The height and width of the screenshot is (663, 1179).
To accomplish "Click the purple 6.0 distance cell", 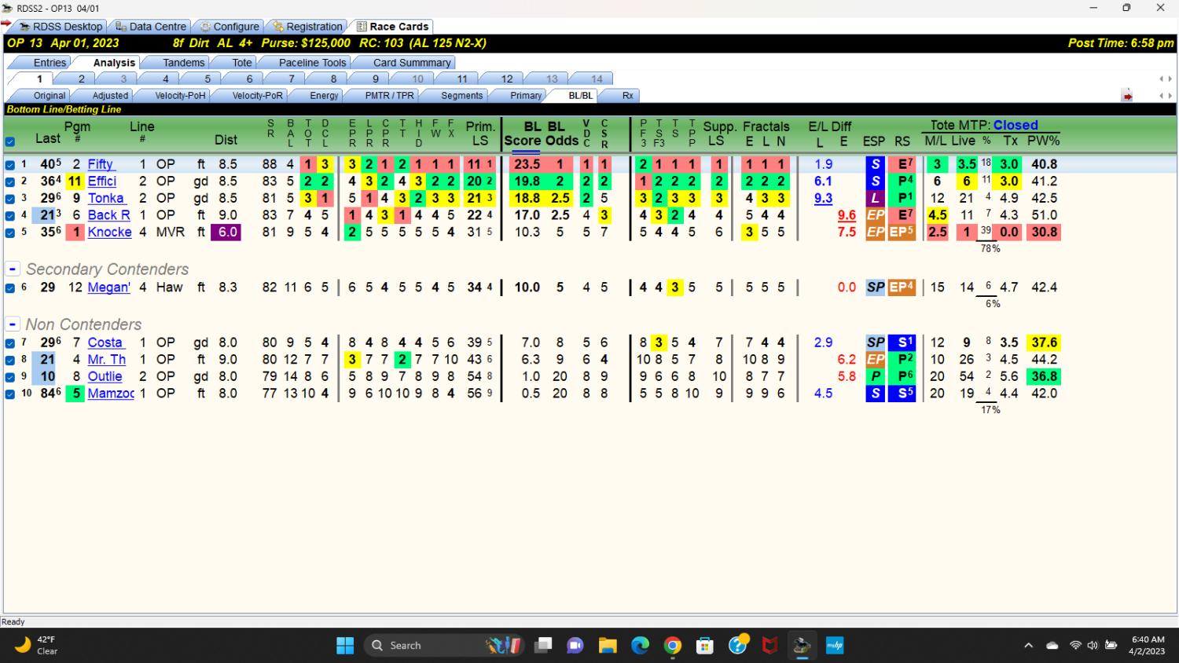I will 226,232.
